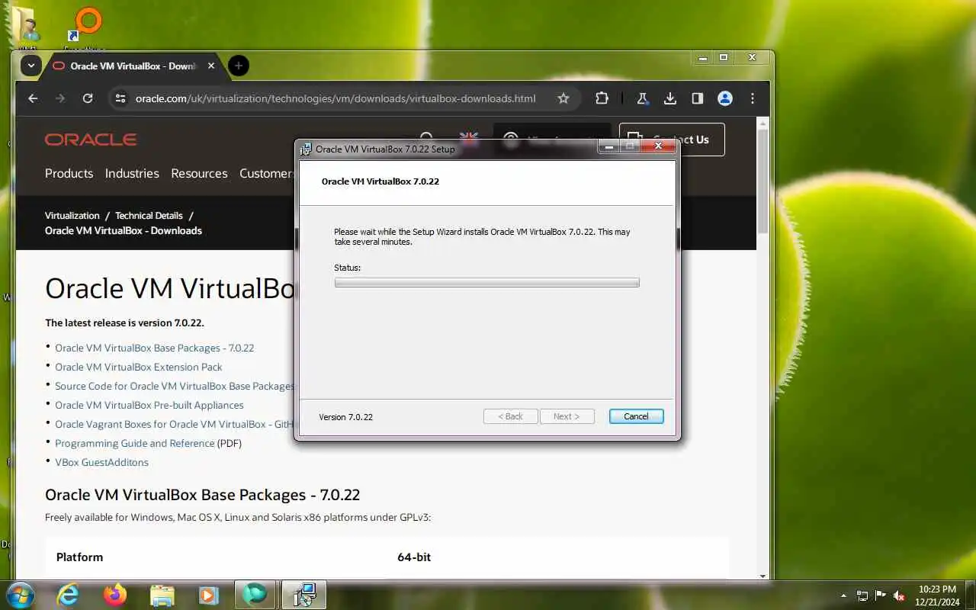
Task: Launch Firefox from taskbar
Action: [x=115, y=595]
